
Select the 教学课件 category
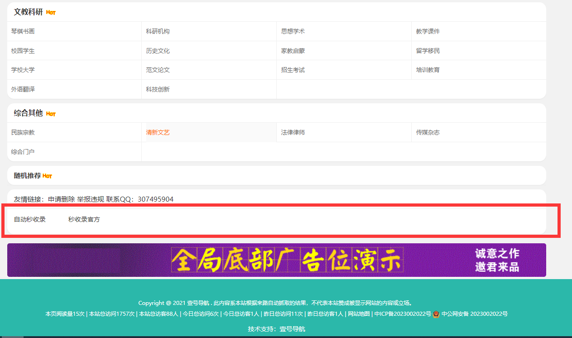pos(428,32)
